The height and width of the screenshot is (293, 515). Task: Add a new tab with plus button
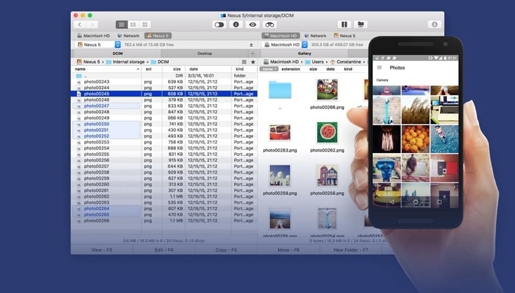click(x=253, y=53)
